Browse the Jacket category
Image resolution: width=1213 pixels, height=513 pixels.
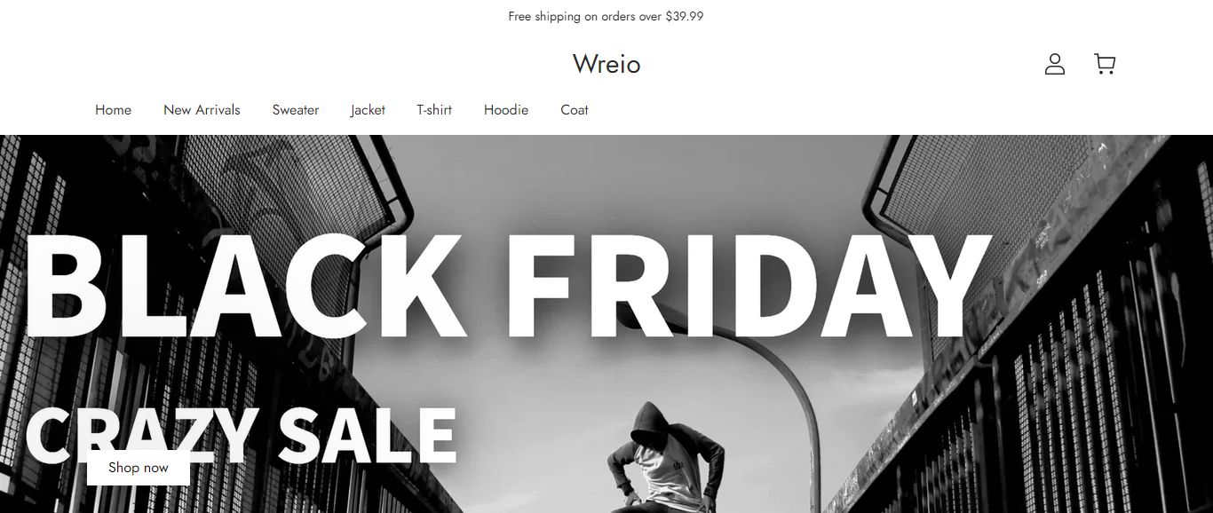coord(368,110)
